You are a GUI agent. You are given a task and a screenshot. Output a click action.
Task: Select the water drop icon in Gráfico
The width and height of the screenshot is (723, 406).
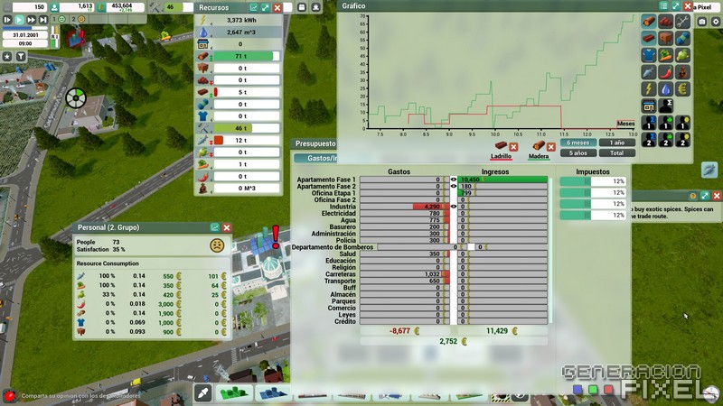click(666, 88)
